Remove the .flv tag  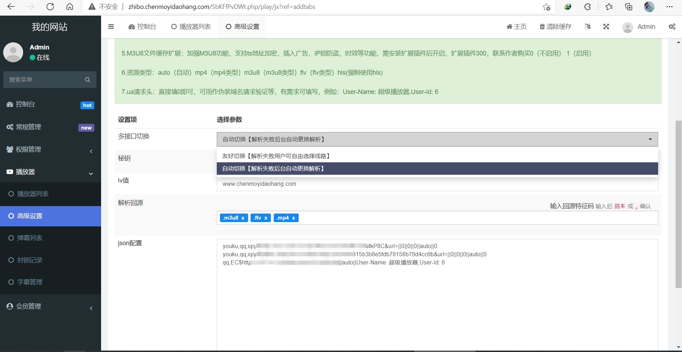tap(266, 218)
